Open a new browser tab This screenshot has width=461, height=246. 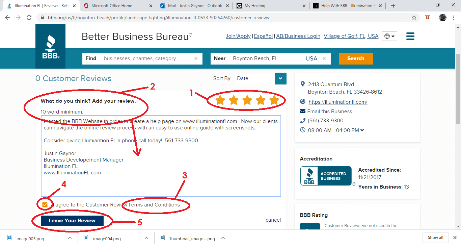[393, 6]
